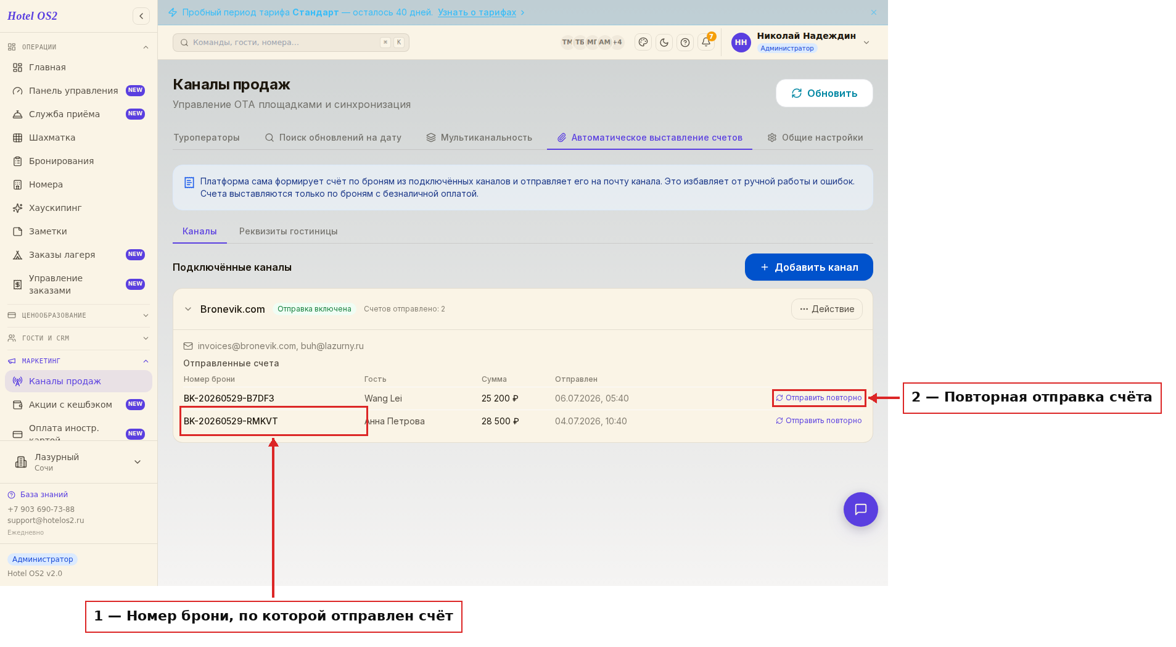
Task: Resend invoice for Анна Петрова booking
Action: [819, 421]
